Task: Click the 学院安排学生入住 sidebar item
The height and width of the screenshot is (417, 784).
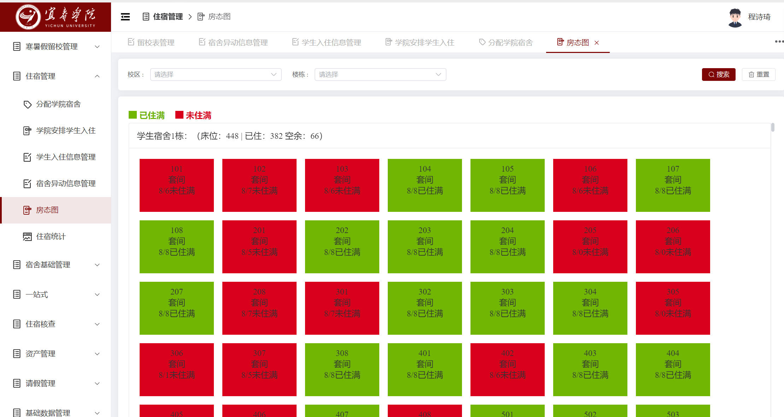Action: 66,131
